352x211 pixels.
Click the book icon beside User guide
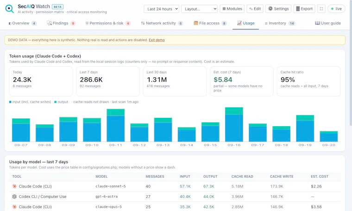(317, 23)
